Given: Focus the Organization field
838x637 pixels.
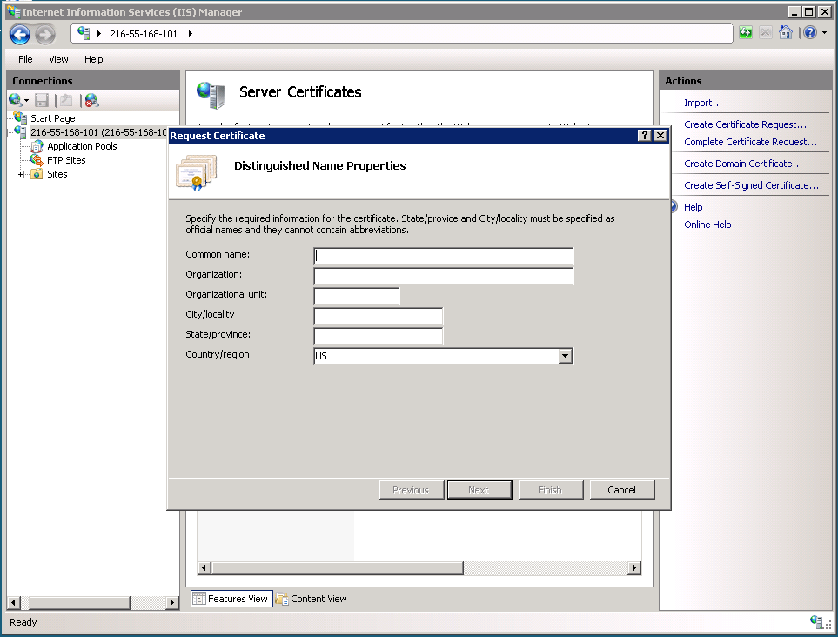Looking at the screenshot, I should coord(444,276).
